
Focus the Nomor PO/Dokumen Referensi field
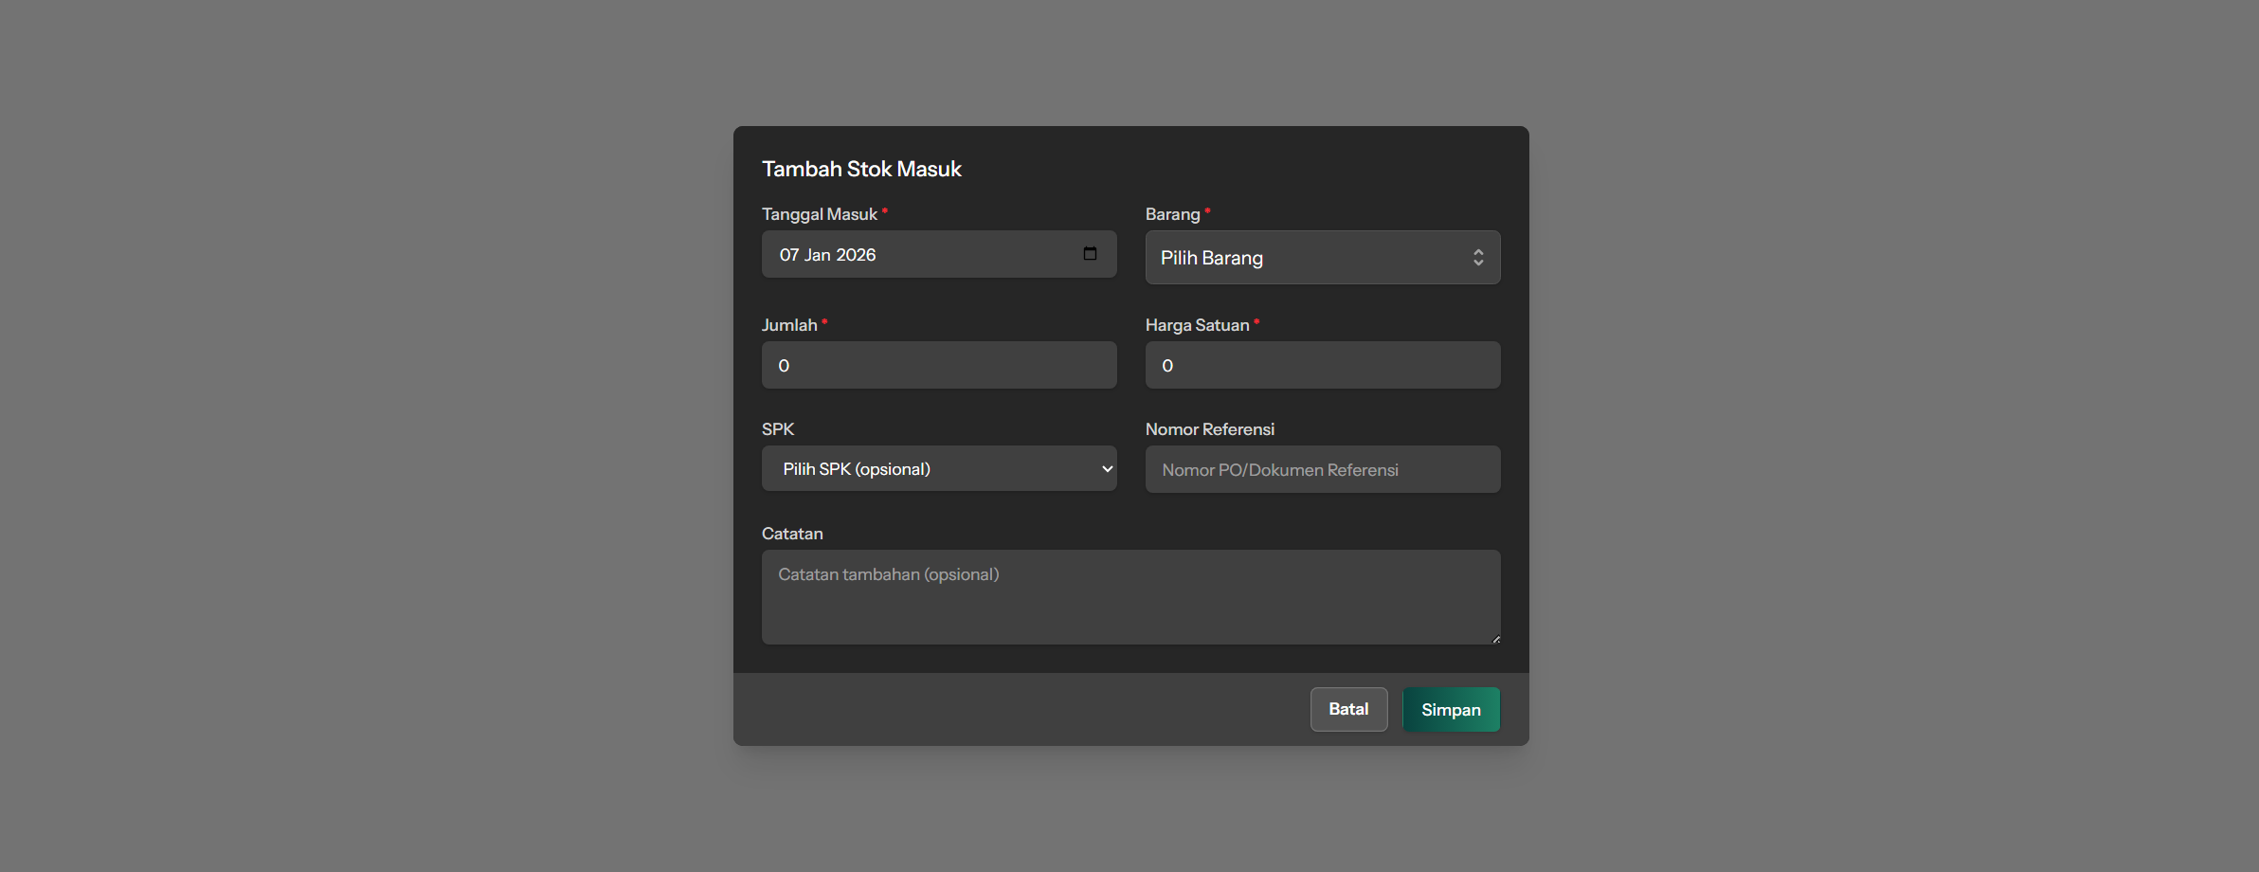coord(1322,470)
